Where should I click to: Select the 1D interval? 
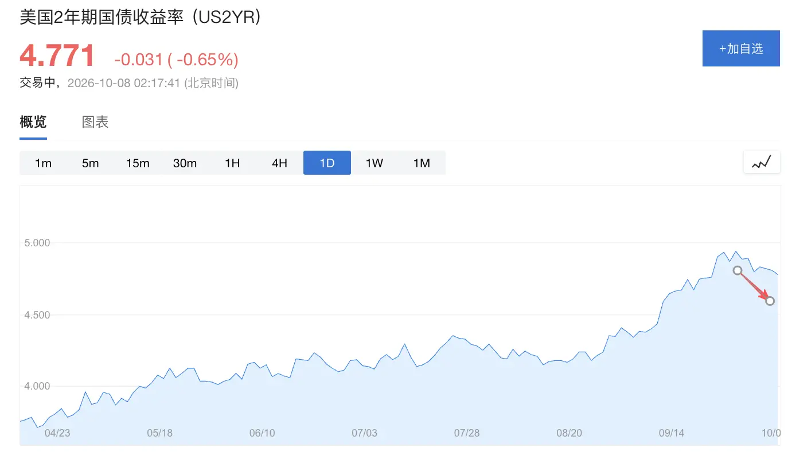pyautogui.click(x=327, y=163)
